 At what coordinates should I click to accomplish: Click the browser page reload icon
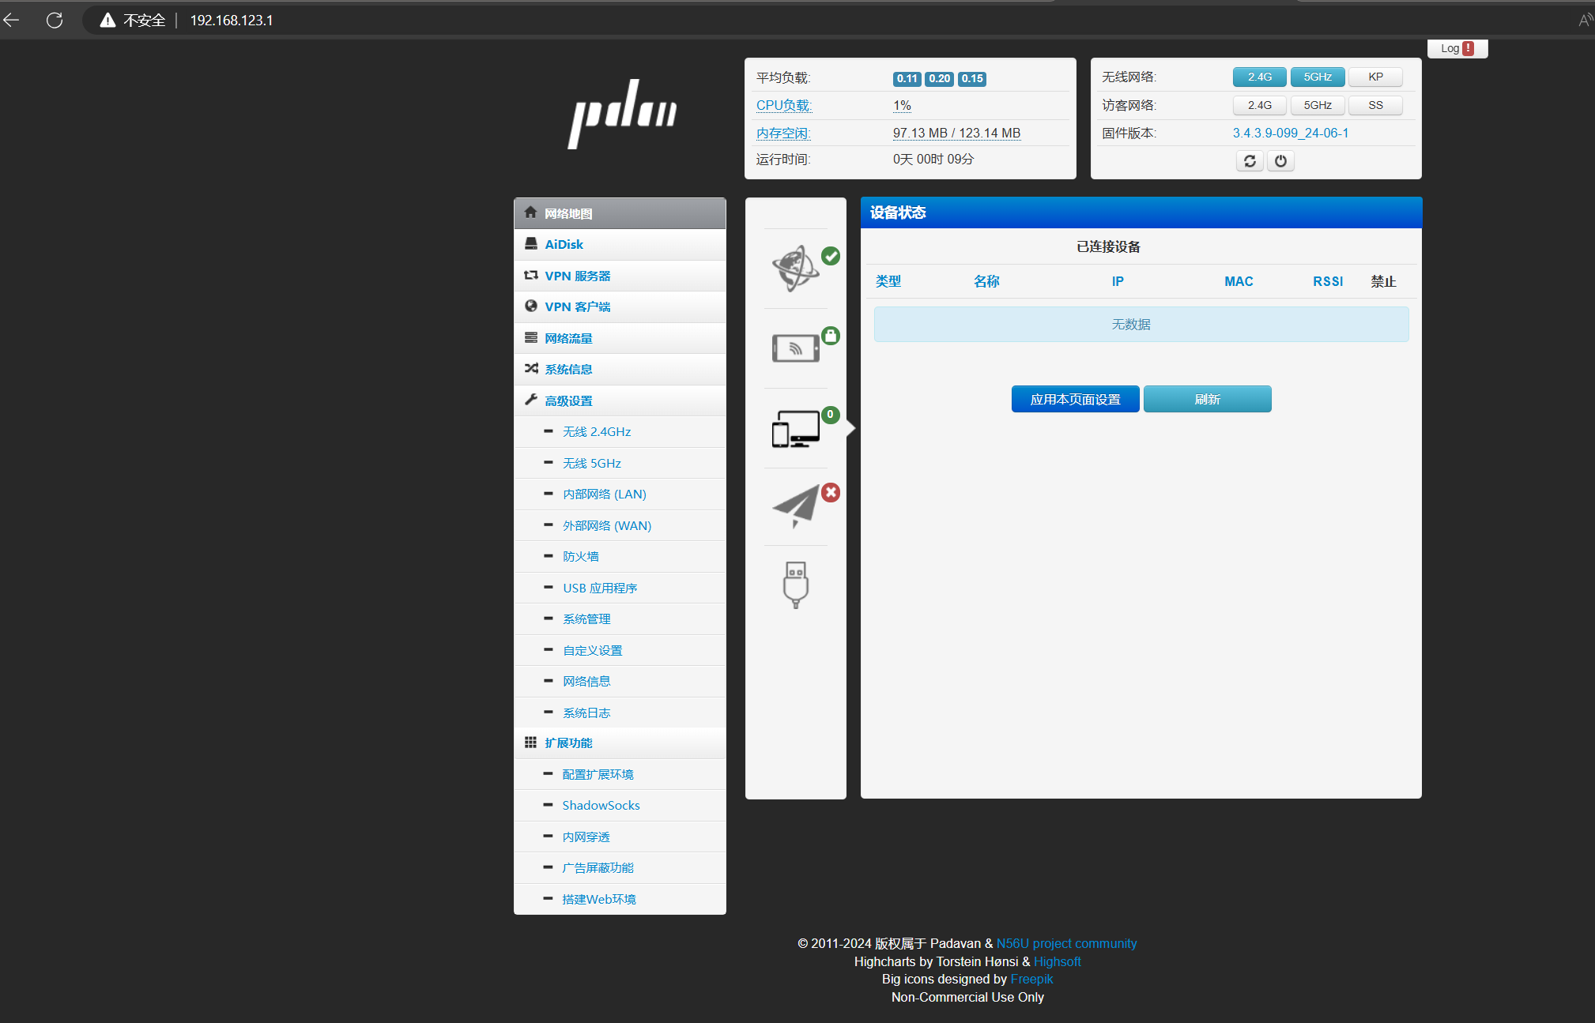55,20
